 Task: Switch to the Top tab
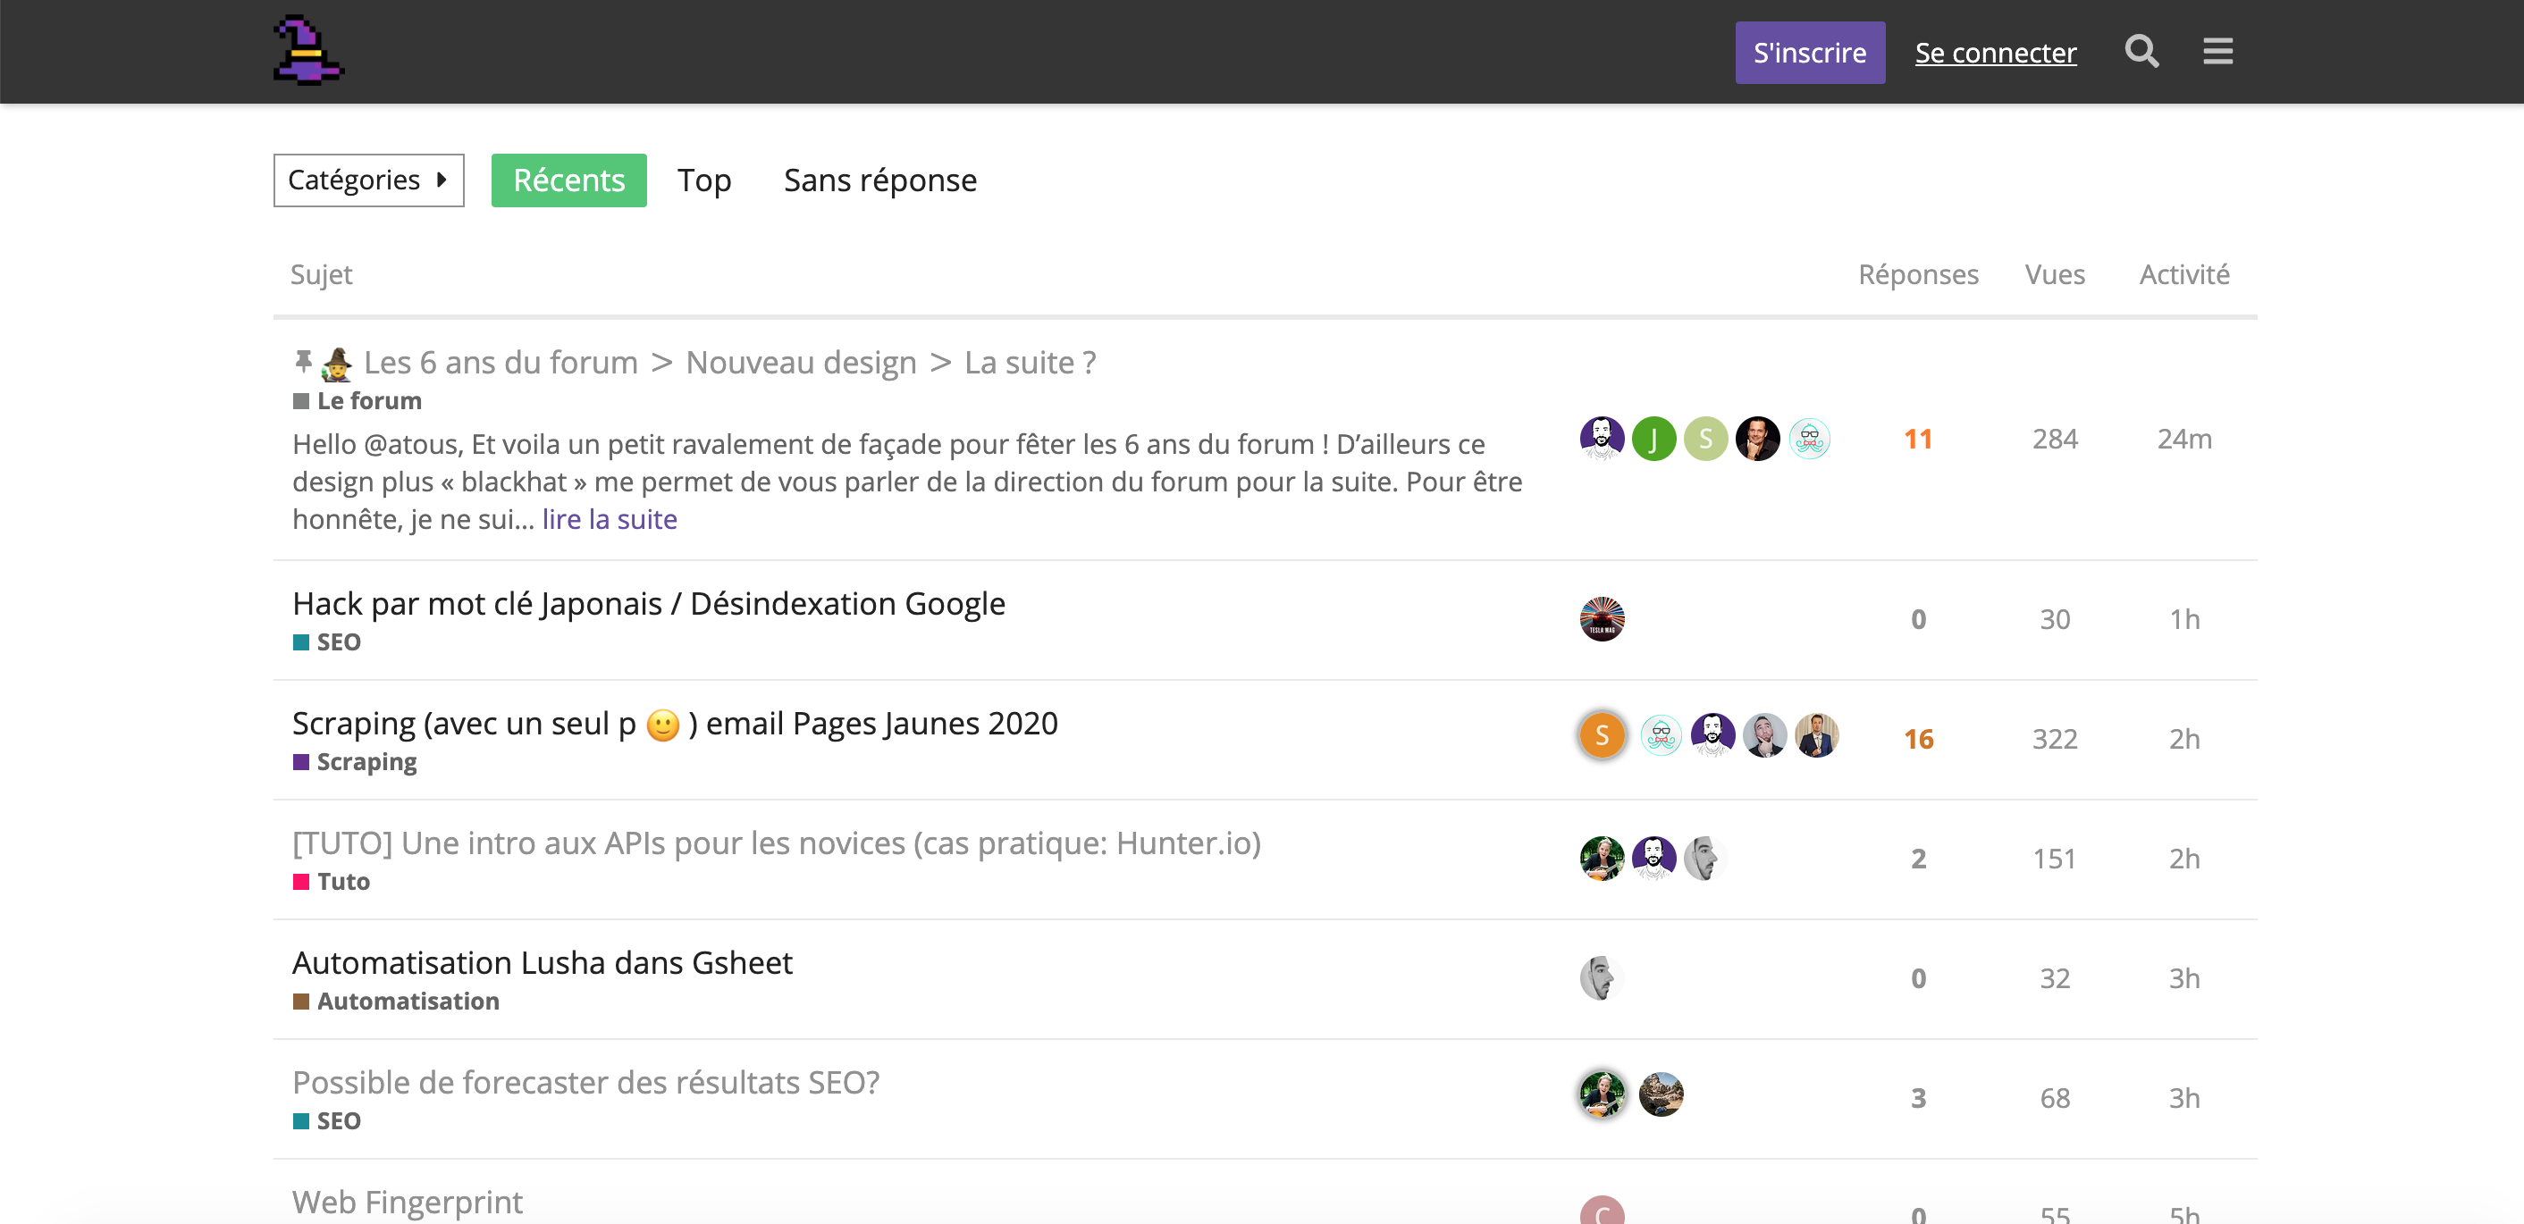tap(703, 180)
